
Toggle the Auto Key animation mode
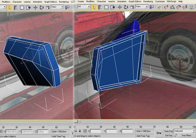(x=168, y=131)
